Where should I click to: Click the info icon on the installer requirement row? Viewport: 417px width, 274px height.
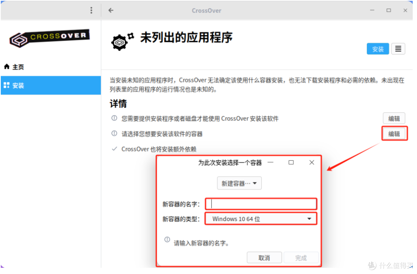tap(114, 118)
